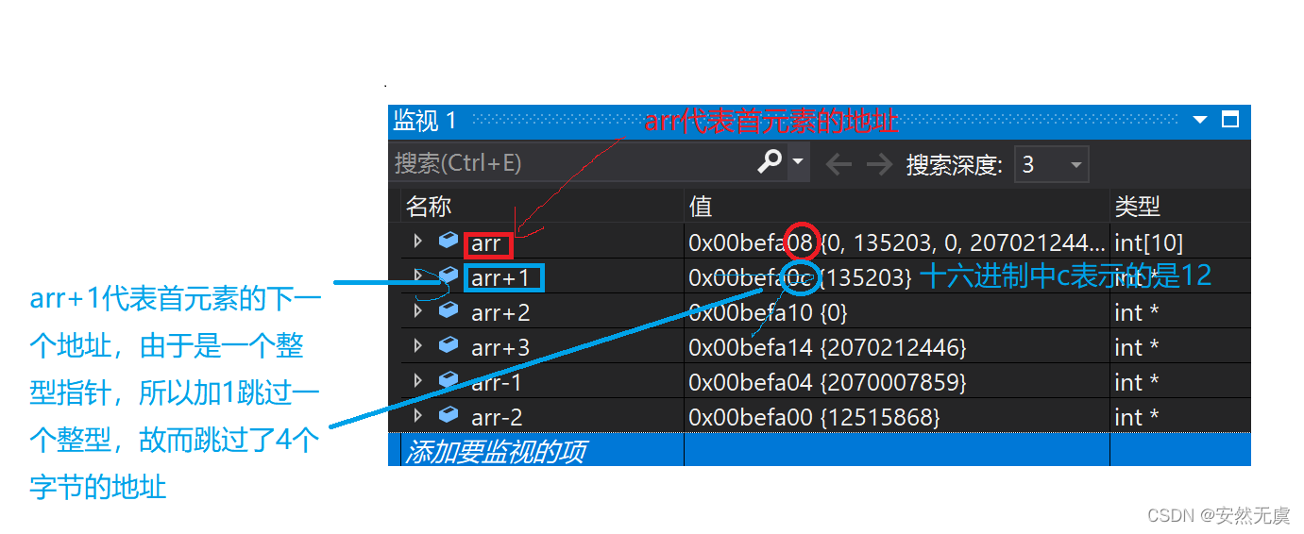Click the 监视 1 panel title
The height and width of the screenshot is (534, 1304).
(425, 120)
